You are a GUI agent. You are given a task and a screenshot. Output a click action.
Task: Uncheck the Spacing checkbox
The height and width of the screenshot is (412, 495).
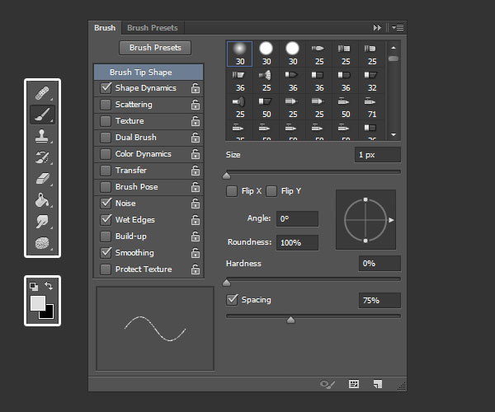coord(233,300)
